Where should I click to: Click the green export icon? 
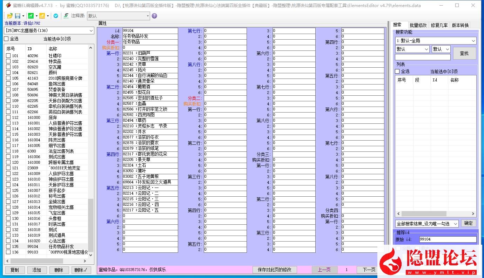[x=31, y=16]
